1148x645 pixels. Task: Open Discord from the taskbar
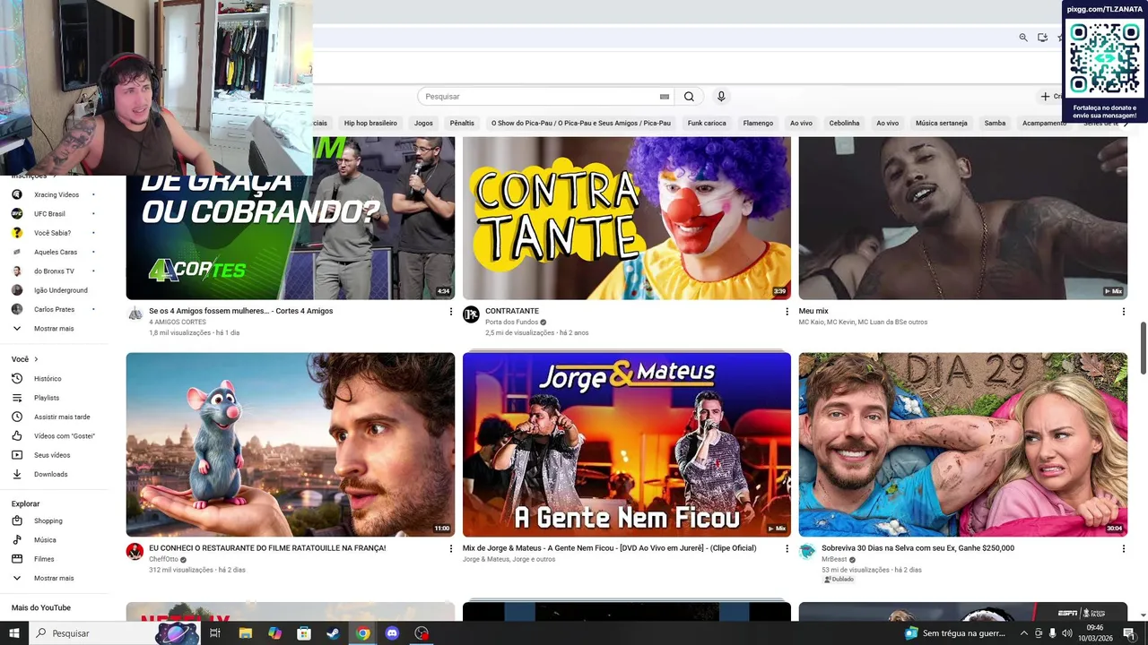click(392, 633)
